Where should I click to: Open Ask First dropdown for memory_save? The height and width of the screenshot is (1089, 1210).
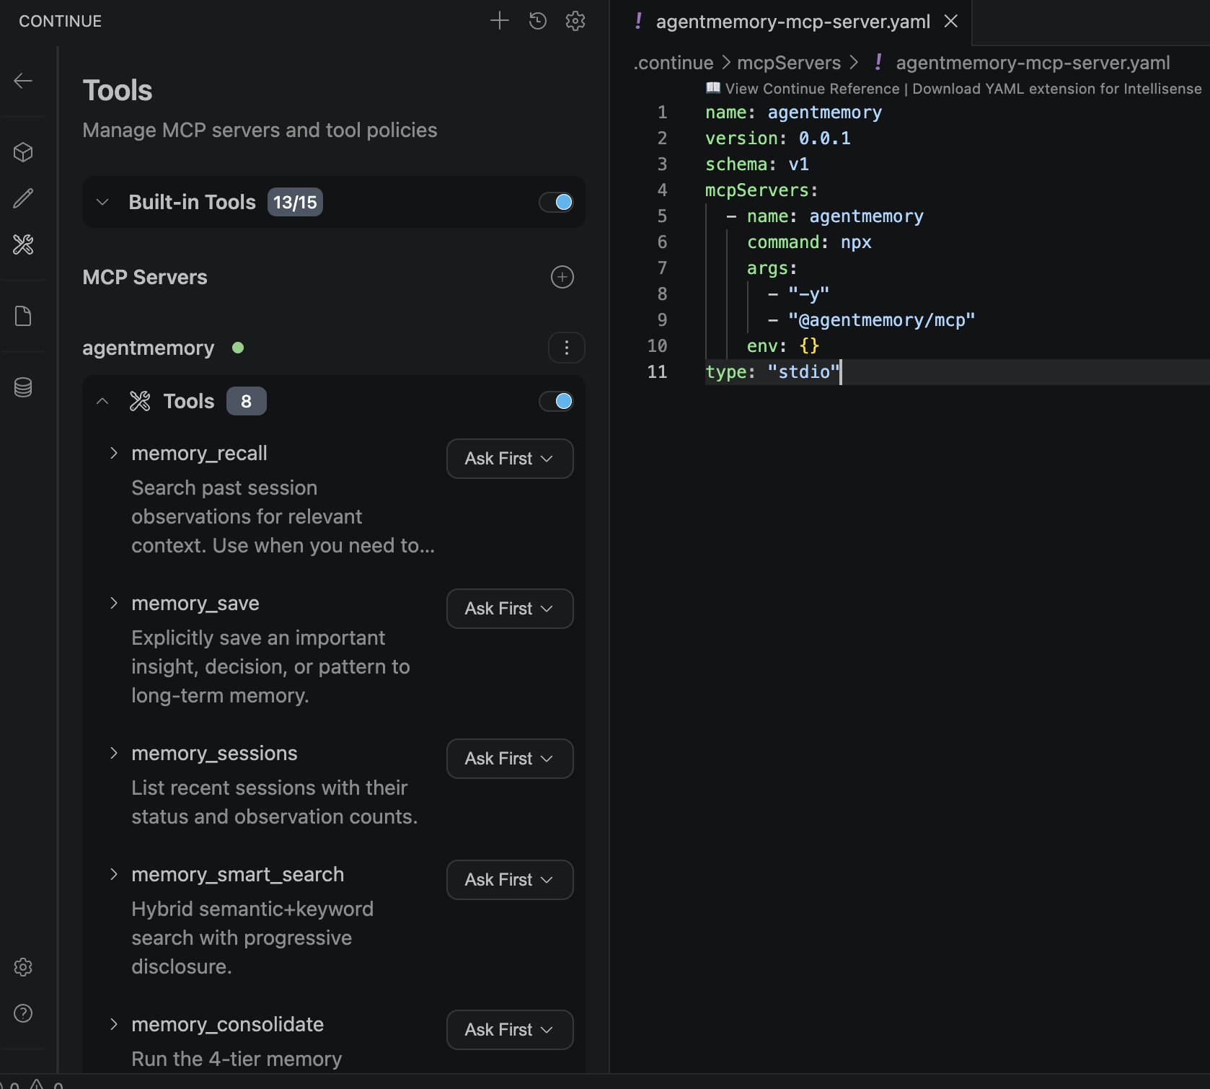coord(510,609)
